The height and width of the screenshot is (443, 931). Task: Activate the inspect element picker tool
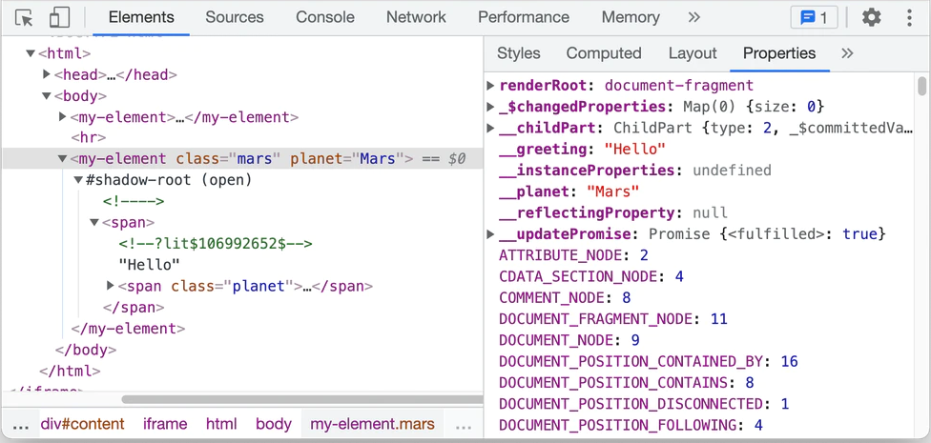25,18
